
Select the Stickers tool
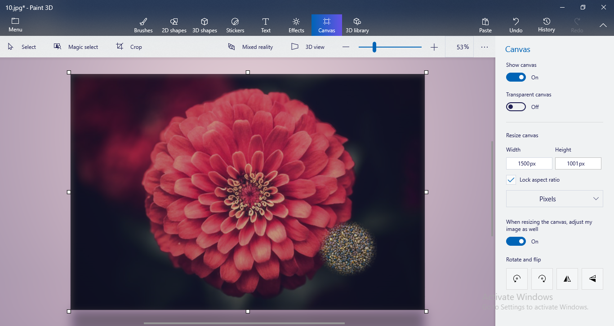coord(235,25)
